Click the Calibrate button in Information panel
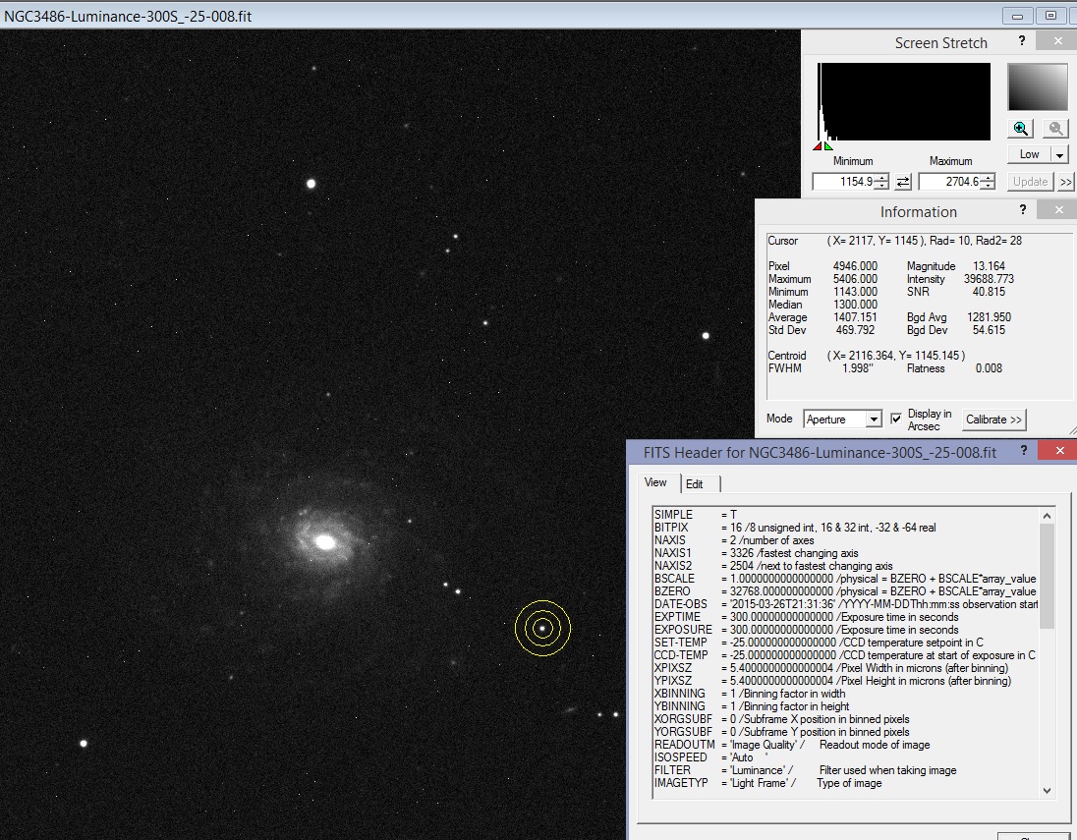 point(992,420)
